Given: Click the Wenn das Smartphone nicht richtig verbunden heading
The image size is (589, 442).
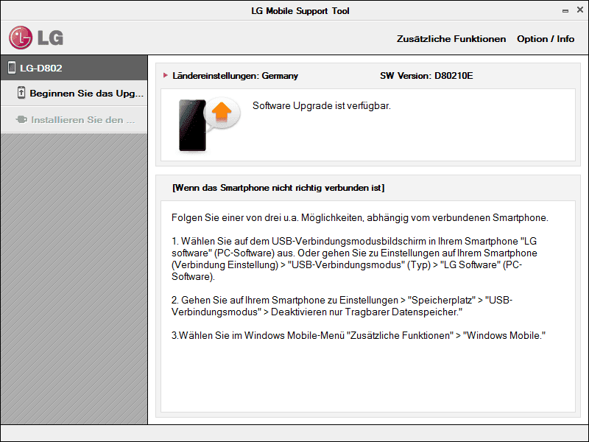Looking at the screenshot, I should pyautogui.click(x=278, y=188).
